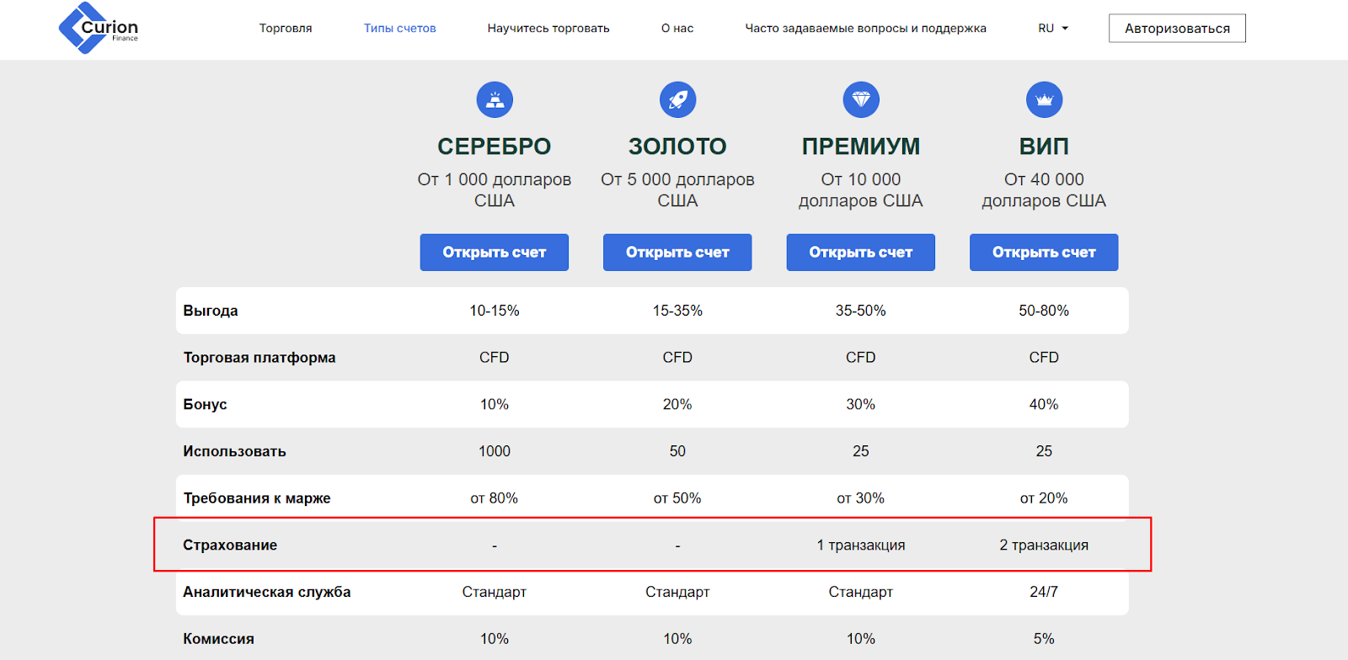Open the О нас page
This screenshot has width=1348, height=660.
click(x=677, y=28)
